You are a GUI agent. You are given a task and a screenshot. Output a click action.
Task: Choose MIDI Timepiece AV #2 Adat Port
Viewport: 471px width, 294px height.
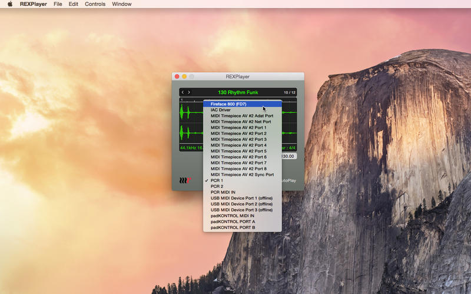tap(243, 116)
